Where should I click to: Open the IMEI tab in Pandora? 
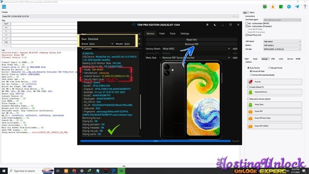[273, 59]
